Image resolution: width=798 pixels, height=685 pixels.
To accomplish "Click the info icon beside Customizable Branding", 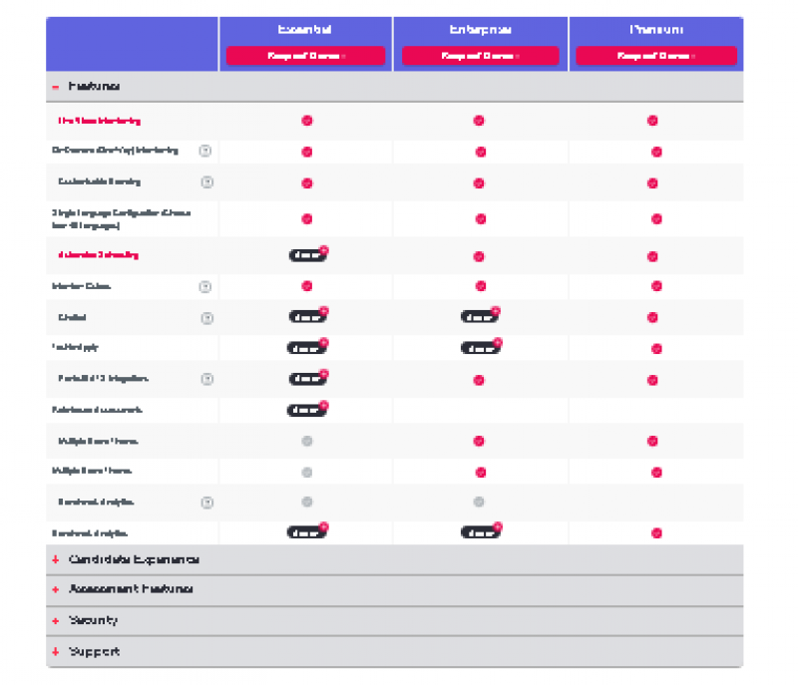I will pyautogui.click(x=207, y=182).
